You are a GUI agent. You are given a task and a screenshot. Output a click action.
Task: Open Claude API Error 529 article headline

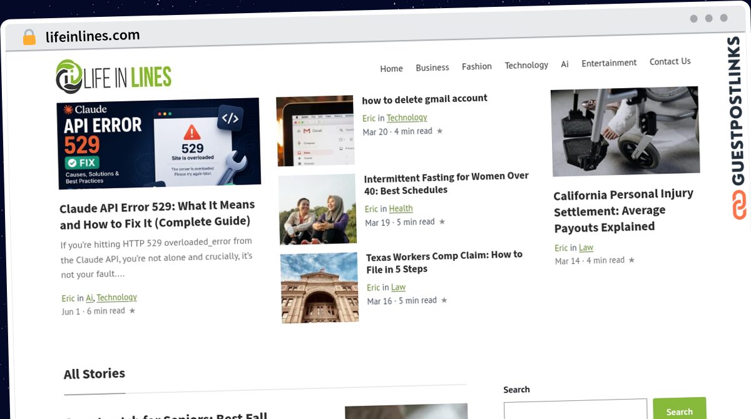pos(157,214)
